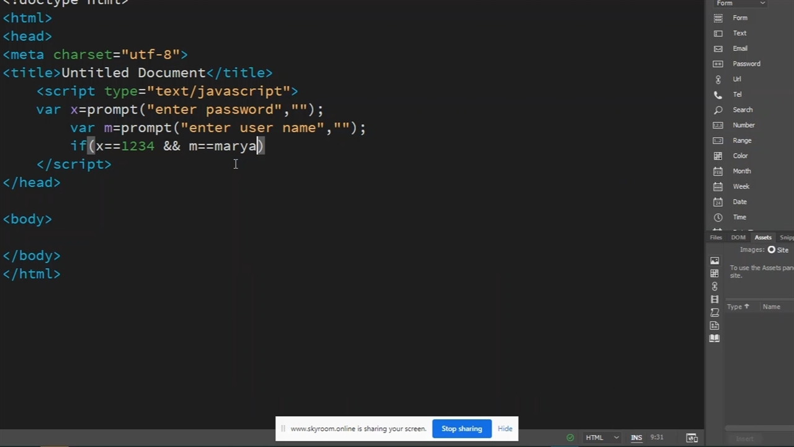Choose the Color grid form icon
Viewport: 794px width, 447px height.
tap(718, 156)
